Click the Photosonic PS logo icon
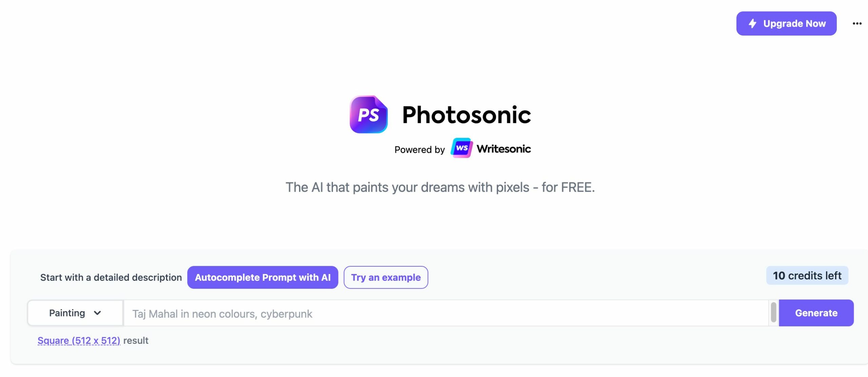The width and height of the screenshot is (868, 377). pyautogui.click(x=369, y=114)
